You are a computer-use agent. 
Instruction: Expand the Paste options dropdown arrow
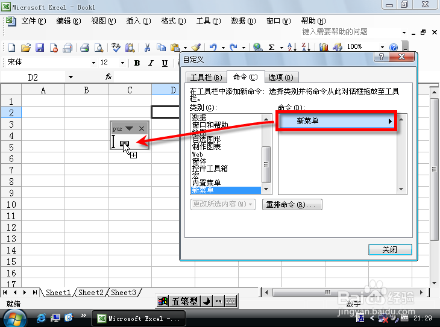(x=185, y=48)
